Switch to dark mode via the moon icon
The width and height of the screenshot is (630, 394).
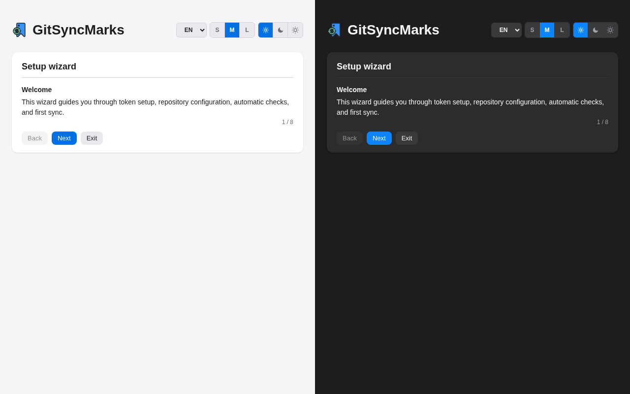[x=280, y=30]
